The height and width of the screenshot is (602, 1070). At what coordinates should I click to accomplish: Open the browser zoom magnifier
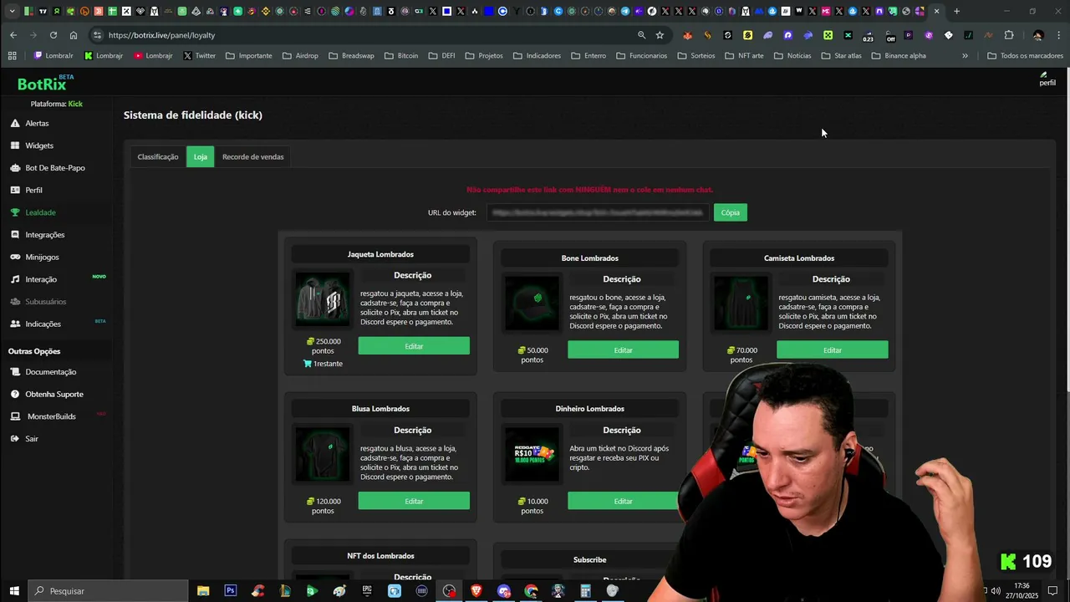point(641,35)
